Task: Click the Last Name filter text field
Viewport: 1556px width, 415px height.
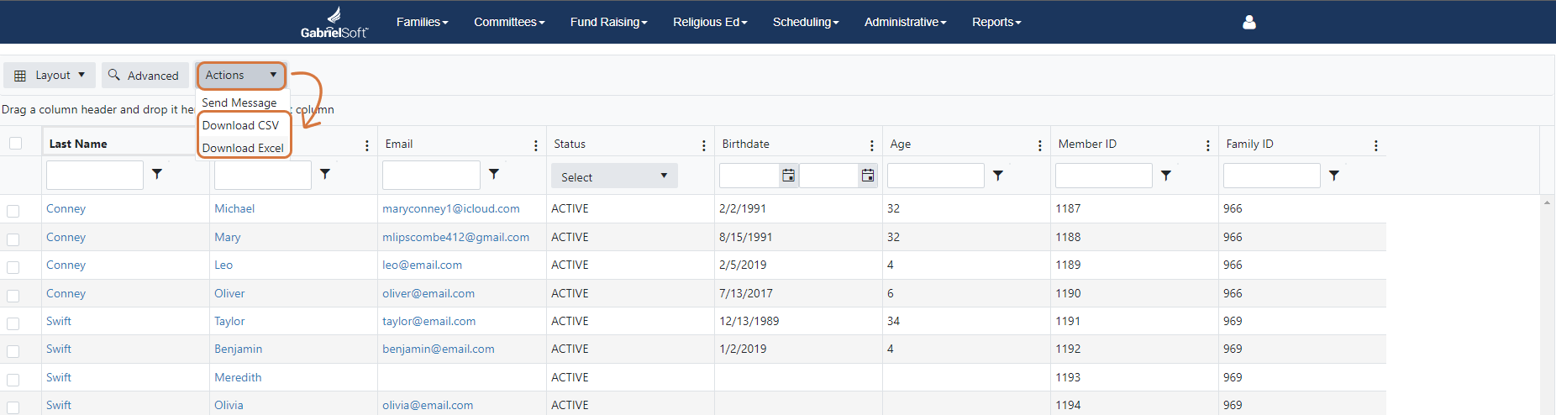Action: [x=95, y=175]
